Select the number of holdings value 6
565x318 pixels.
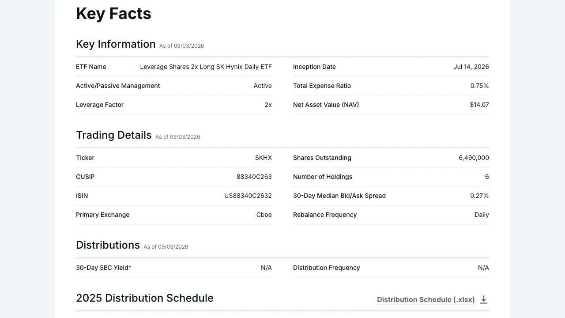point(487,177)
